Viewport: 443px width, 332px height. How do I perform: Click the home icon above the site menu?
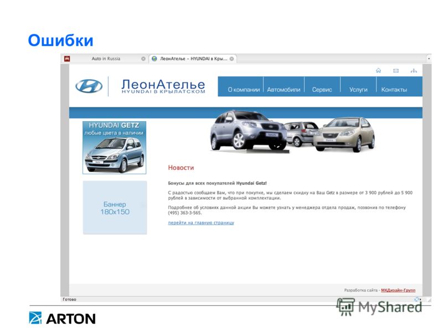click(x=378, y=71)
